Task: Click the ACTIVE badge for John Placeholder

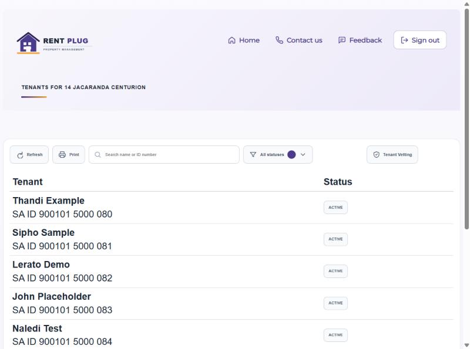Action: (x=335, y=303)
